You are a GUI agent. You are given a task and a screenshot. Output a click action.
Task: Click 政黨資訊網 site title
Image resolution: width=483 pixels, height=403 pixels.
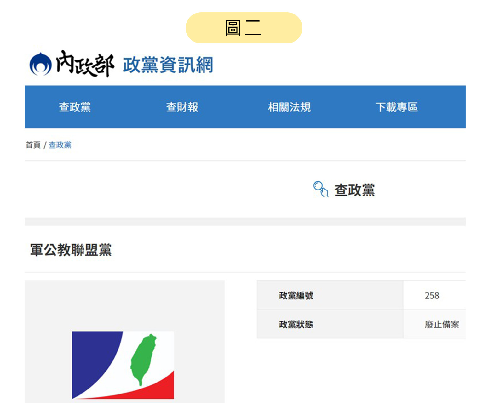pyautogui.click(x=168, y=65)
